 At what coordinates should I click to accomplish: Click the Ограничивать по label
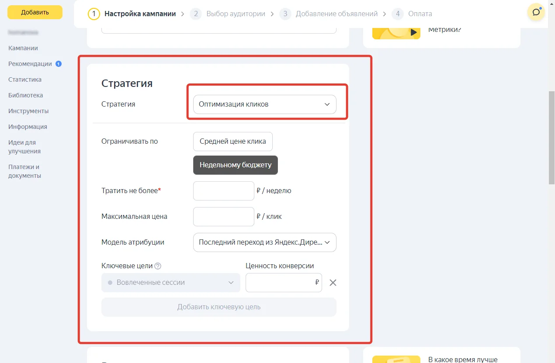[130, 142]
